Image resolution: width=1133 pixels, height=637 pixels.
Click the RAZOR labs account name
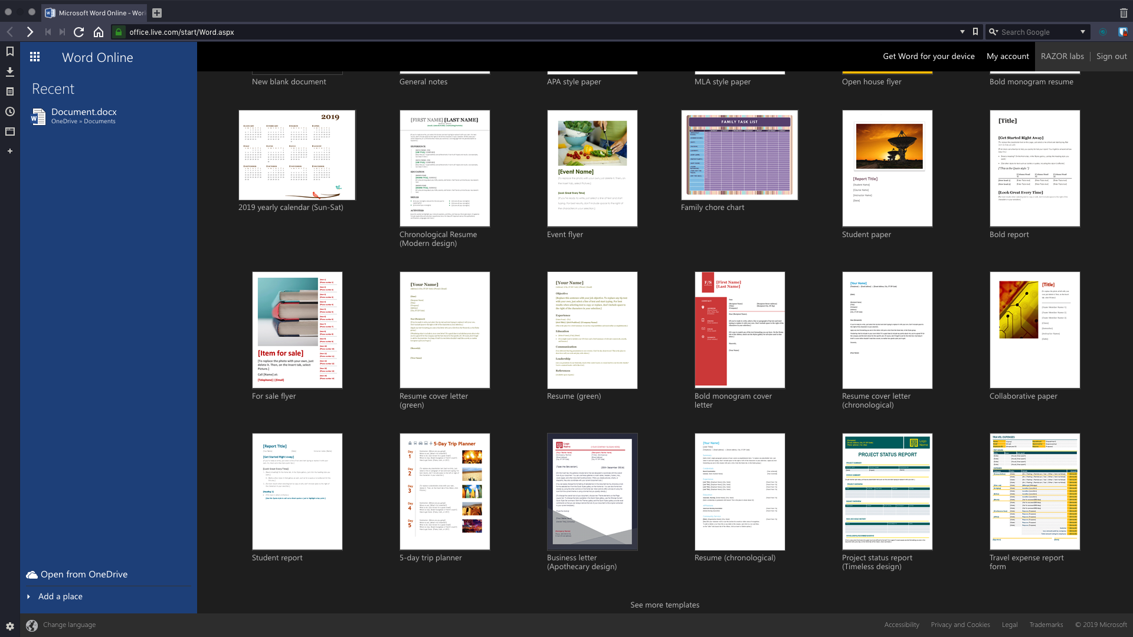pyautogui.click(x=1062, y=56)
